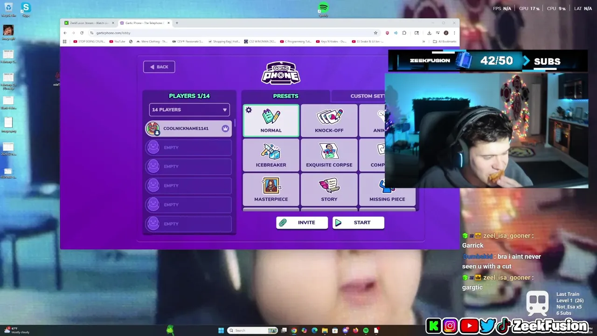Image resolution: width=597 pixels, height=336 pixels.
Task: Open Chrome from the taskbar
Action: click(294, 330)
